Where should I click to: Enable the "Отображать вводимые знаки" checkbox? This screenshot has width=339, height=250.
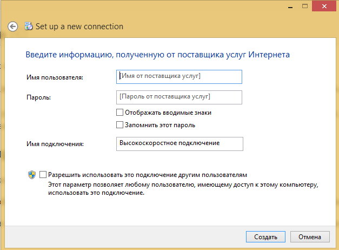click(119, 113)
